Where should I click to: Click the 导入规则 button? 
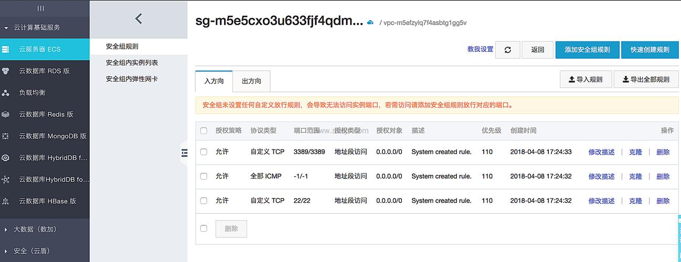click(586, 80)
